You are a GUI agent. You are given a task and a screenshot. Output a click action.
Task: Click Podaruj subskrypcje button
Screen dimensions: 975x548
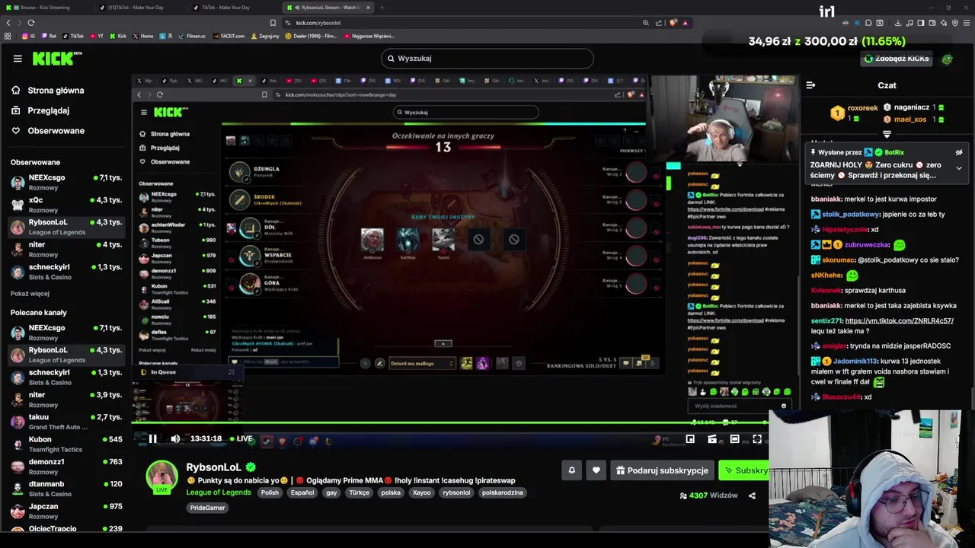[662, 470]
